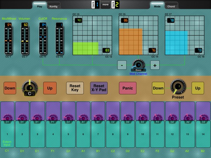This screenshot has width=211, height=158.
Task: Click the C key label under knob
Action: [30, 93]
